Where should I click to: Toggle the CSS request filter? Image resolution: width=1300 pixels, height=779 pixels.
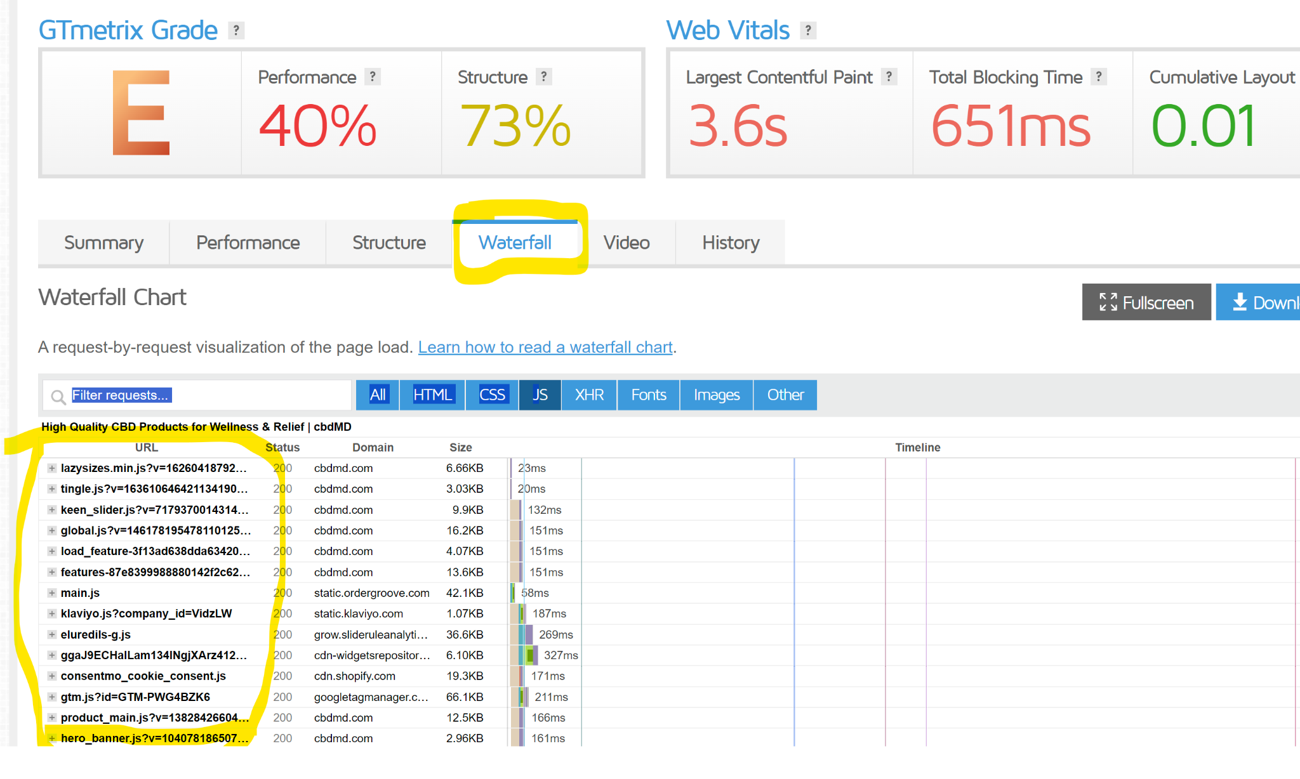click(x=492, y=395)
